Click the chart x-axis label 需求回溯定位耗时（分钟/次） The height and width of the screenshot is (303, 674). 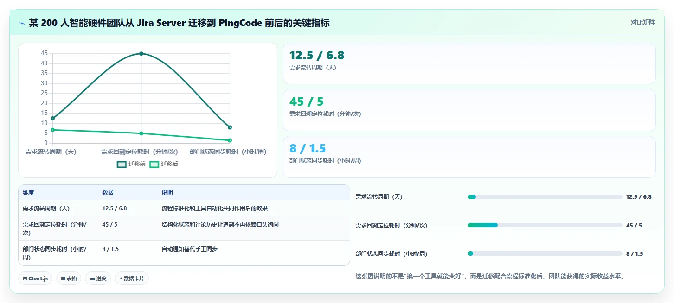click(140, 151)
